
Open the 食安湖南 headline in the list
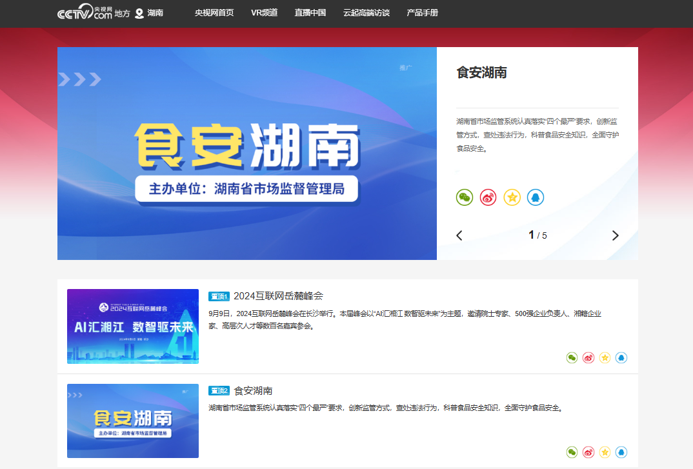[253, 391]
